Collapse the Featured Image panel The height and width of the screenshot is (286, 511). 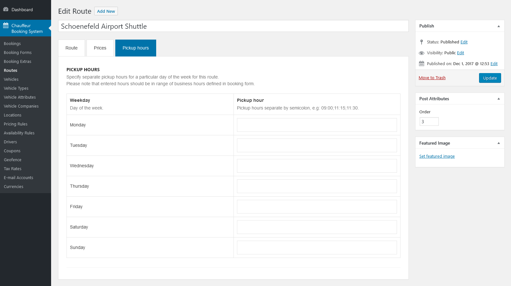click(499, 143)
